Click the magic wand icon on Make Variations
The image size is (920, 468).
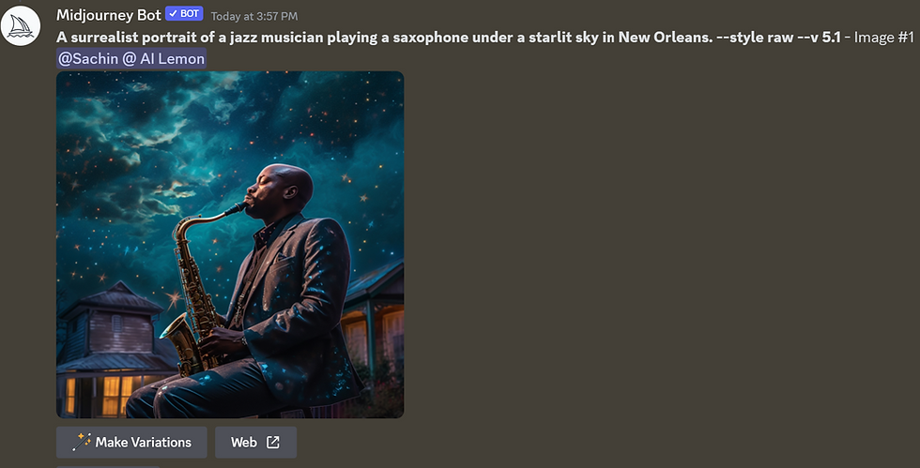[x=82, y=442]
